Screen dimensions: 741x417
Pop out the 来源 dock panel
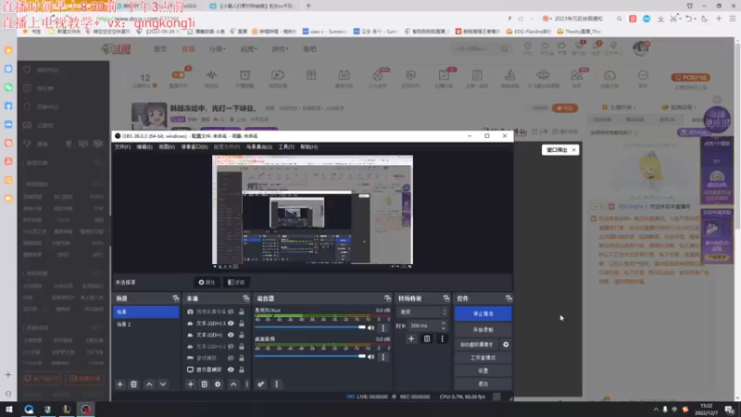point(246,298)
